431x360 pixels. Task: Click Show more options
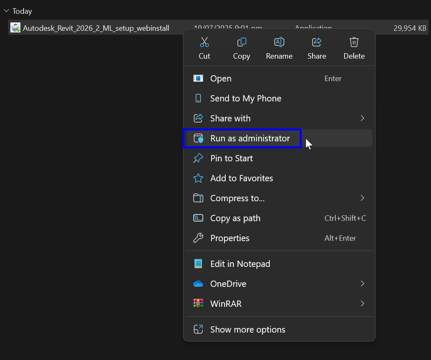pos(248,329)
